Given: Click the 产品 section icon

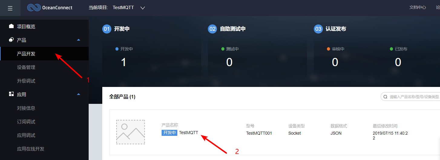Looking at the screenshot, I should point(11,40).
